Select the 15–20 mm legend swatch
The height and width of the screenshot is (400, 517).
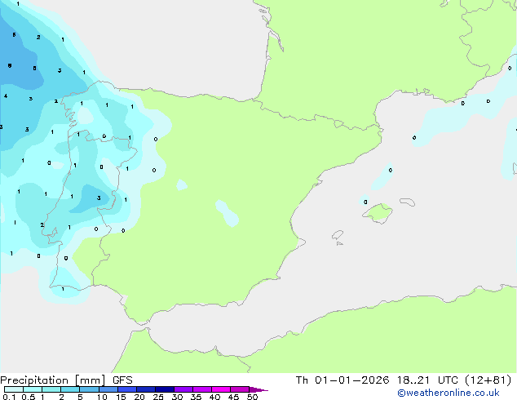click(127, 389)
